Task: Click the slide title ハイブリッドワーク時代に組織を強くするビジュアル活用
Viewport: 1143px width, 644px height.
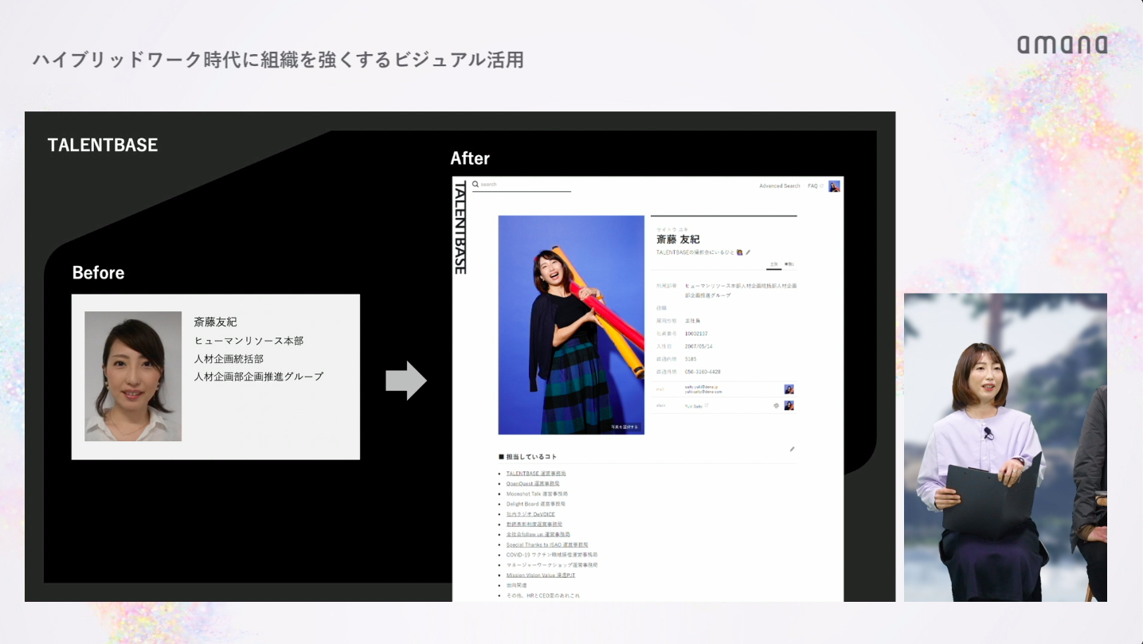Action: [x=278, y=60]
